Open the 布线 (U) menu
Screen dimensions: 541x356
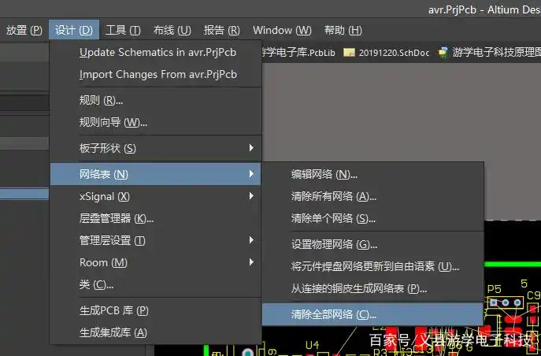(x=172, y=30)
